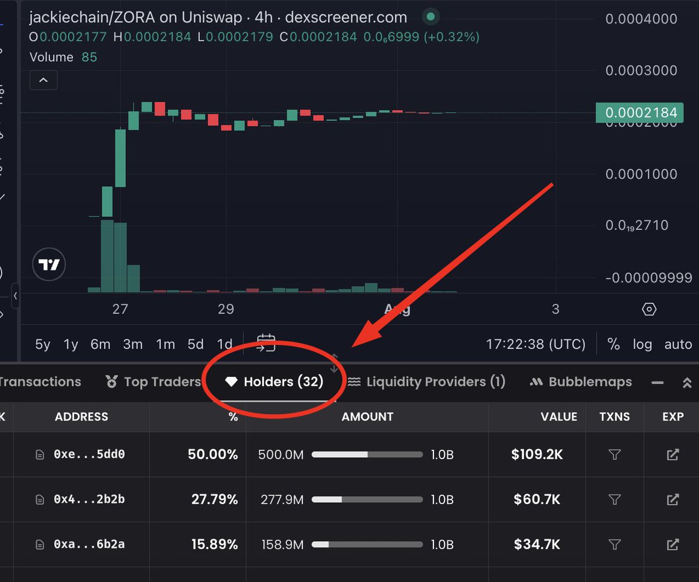Click the 158.9M amount progress bar
Screen dimensions: 699x582
tap(367, 545)
